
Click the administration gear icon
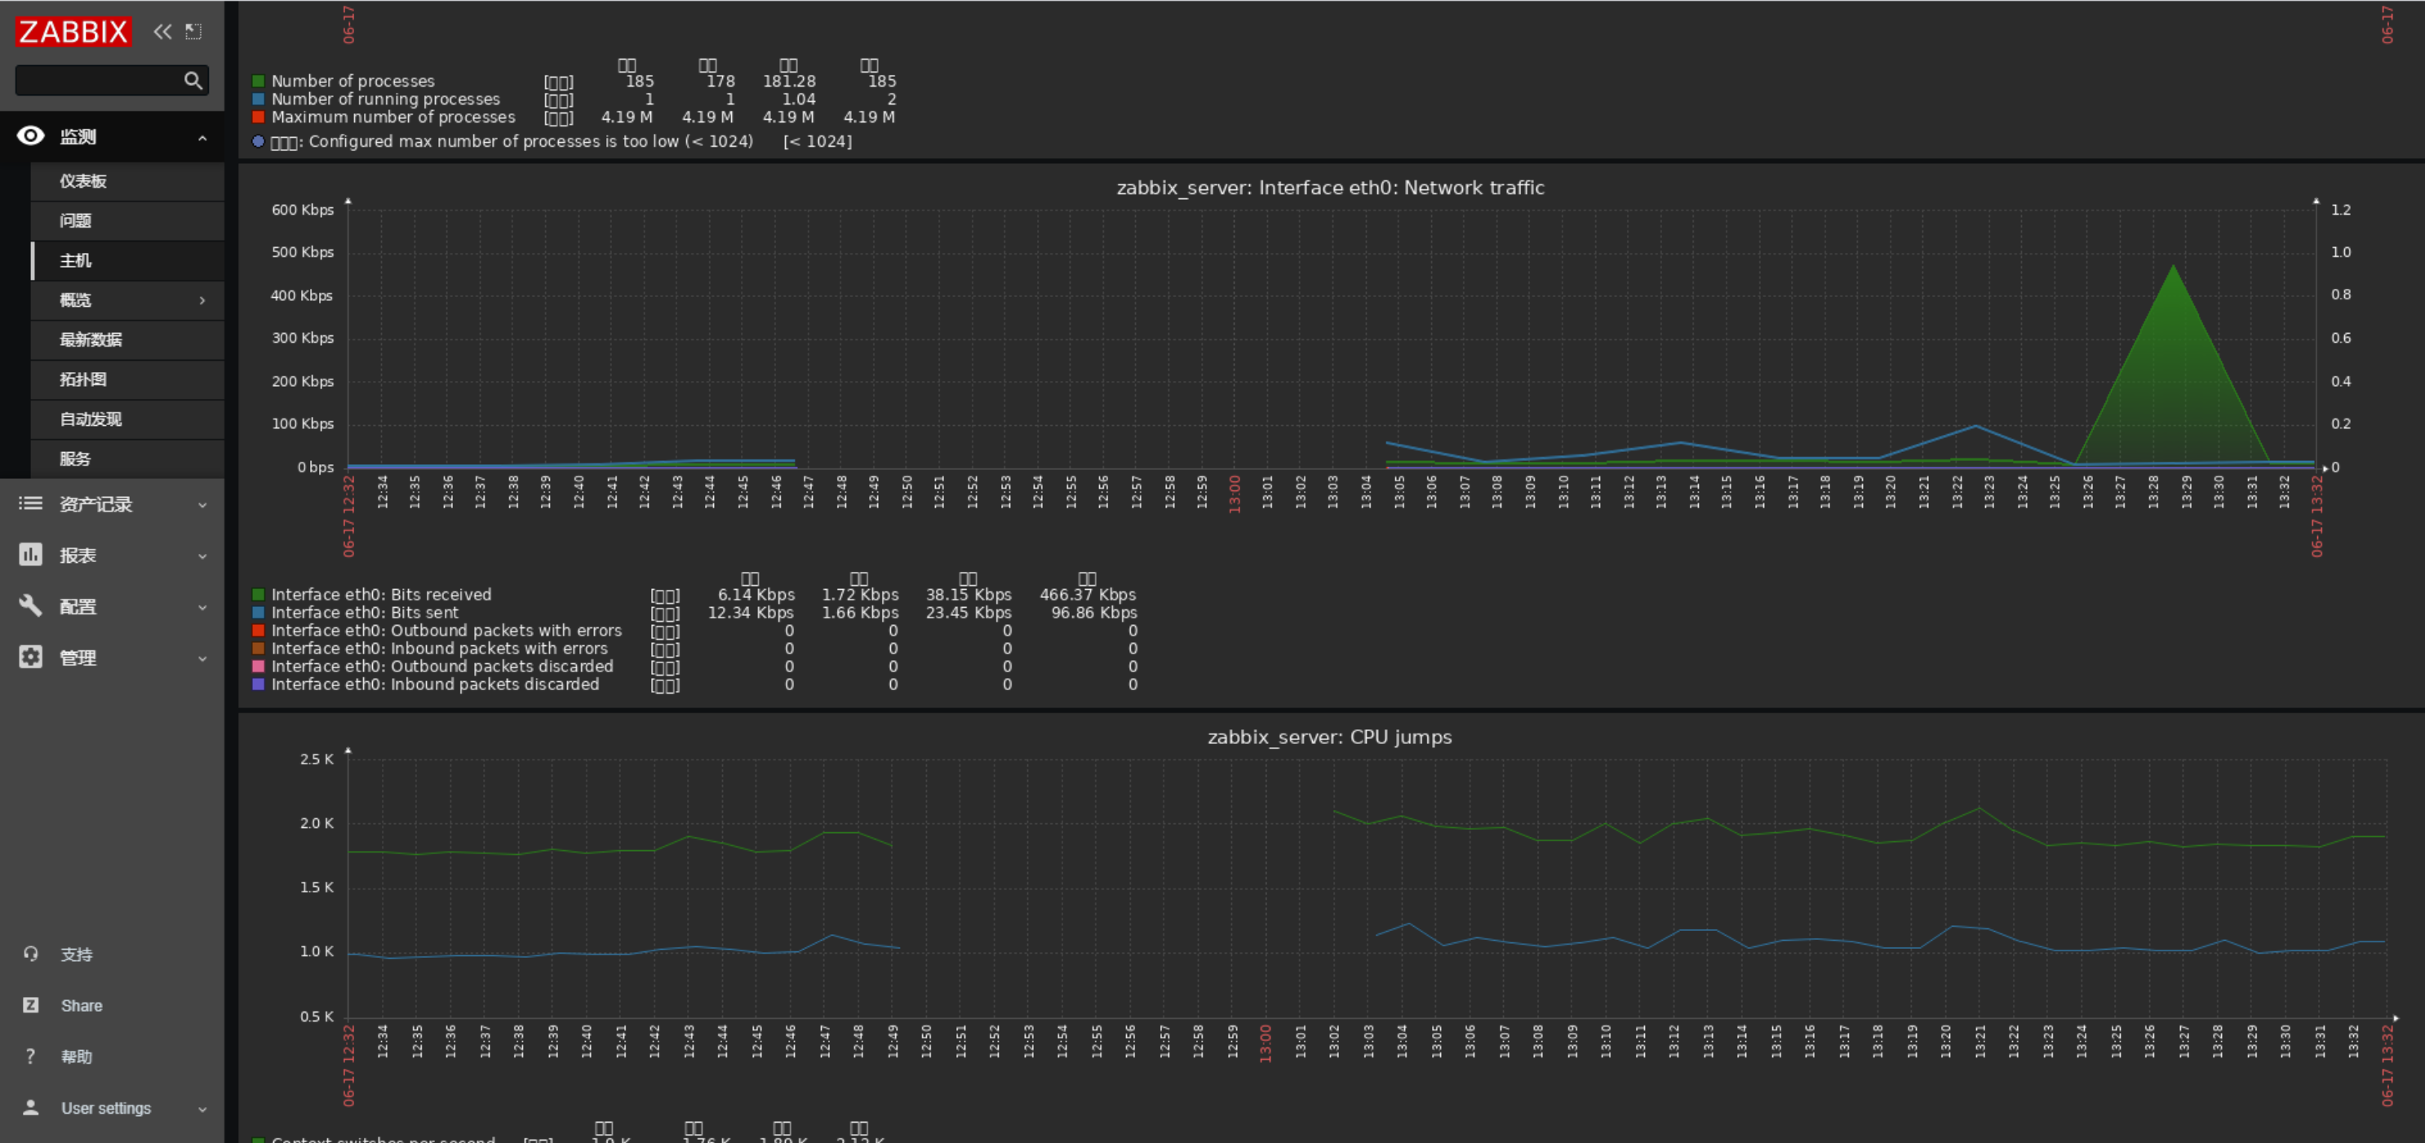click(30, 658)
